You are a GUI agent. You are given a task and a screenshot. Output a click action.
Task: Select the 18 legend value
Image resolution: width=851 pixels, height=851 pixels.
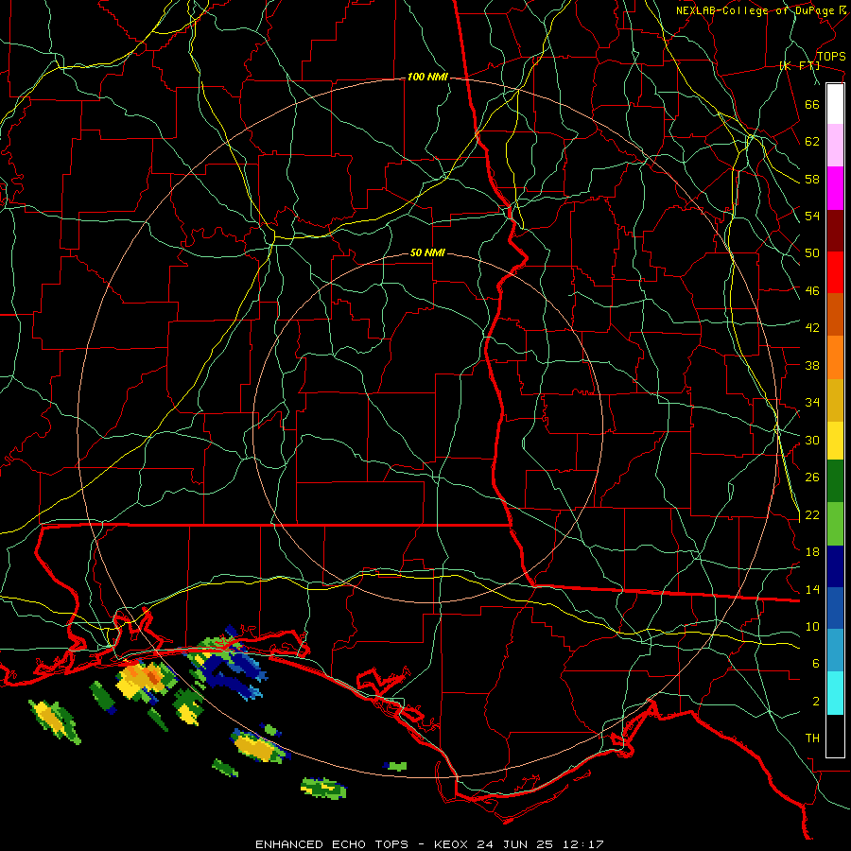[x=812, y=552]
